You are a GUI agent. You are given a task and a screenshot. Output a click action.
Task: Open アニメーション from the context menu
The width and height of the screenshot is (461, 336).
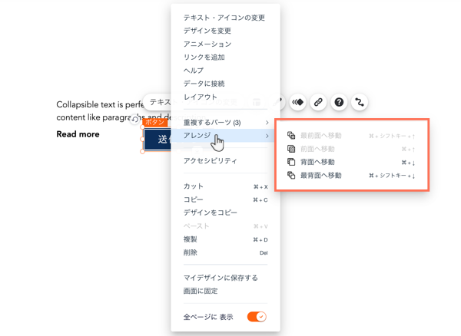point(207,44)
